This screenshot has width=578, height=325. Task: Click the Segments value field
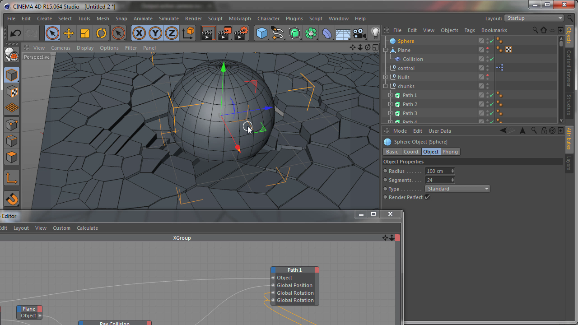(x=438, y=180)
